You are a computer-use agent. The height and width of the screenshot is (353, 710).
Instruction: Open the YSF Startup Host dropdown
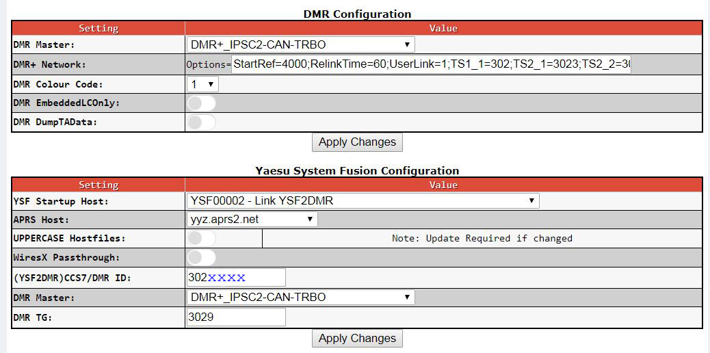363,200
